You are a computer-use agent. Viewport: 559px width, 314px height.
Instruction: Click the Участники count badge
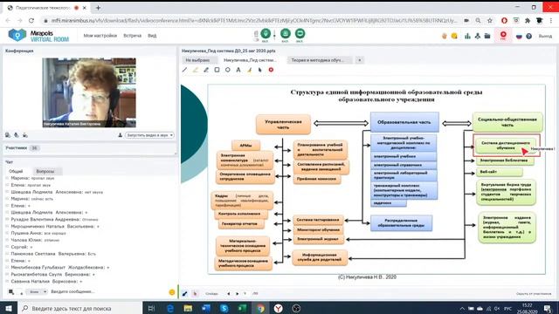click(x=34, y=147)
